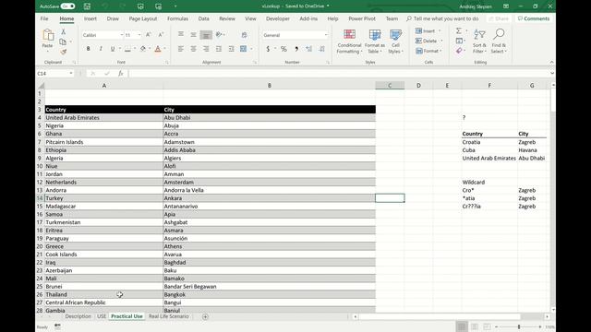Click the Decrease Decimal icon
591x332 pixels.
322,49
